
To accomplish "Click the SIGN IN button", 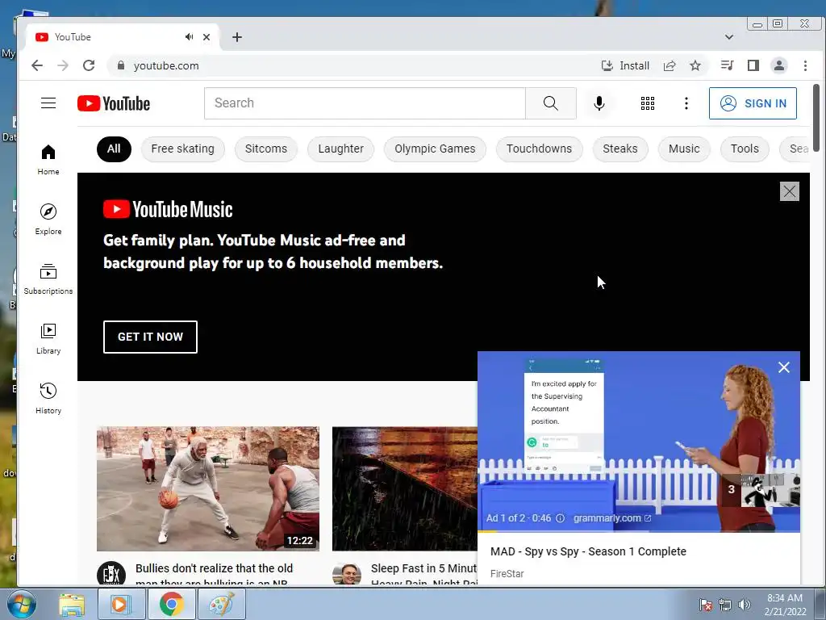I will (x=753, y=103).
